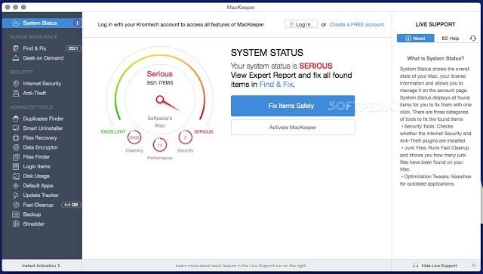Screen dimensions: 483x274
Task: Click the system status gauge needle
Action: (x=167, y=103)
